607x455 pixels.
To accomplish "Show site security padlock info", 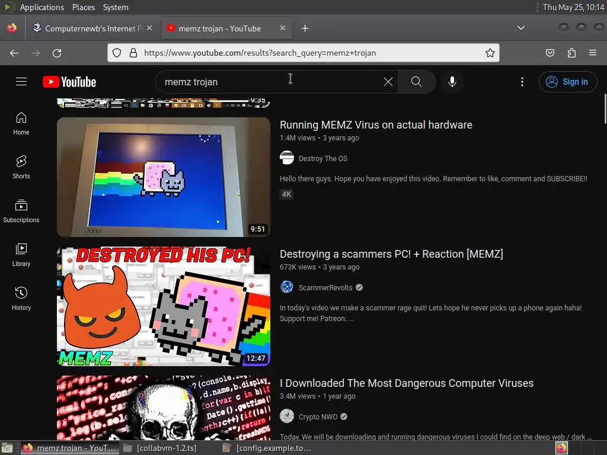I will point(133,53).
